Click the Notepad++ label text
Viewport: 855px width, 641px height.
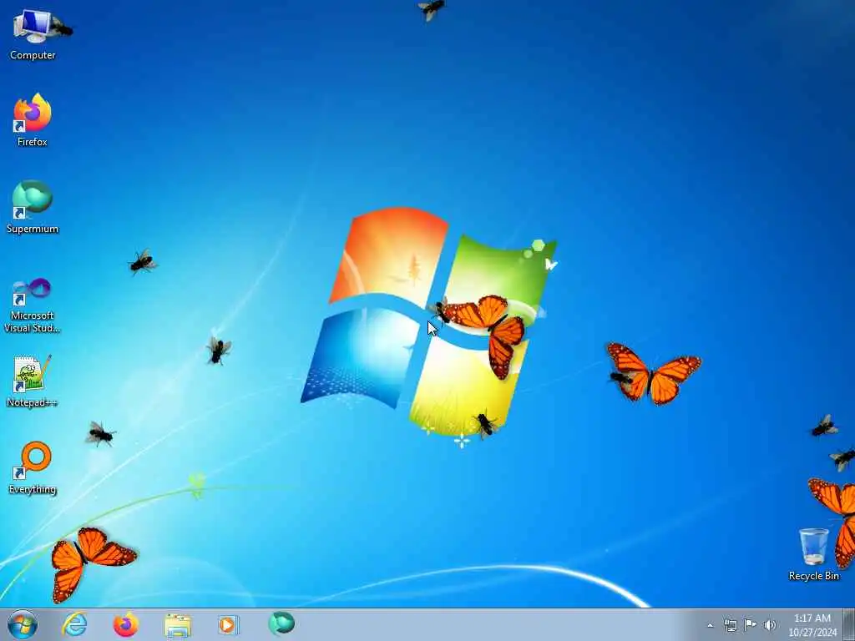[x=32, y=402]
